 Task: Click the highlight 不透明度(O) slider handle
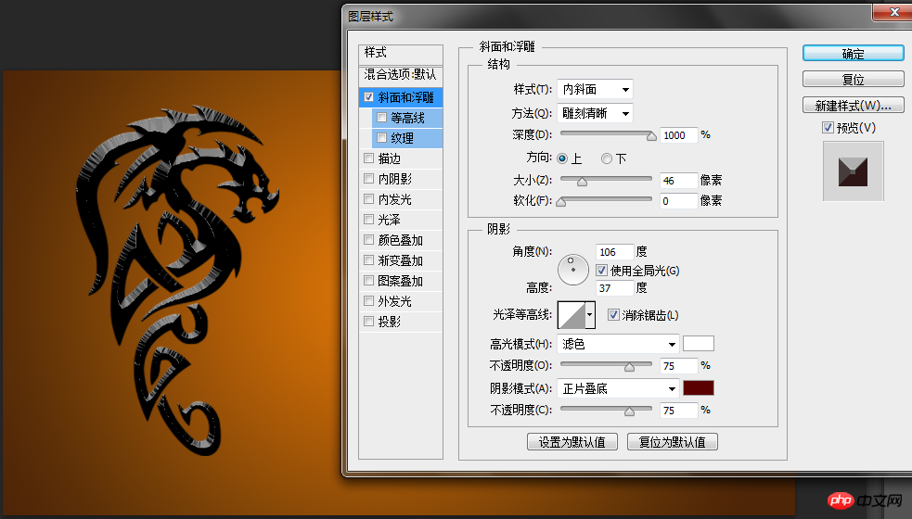tap(629, 366)
